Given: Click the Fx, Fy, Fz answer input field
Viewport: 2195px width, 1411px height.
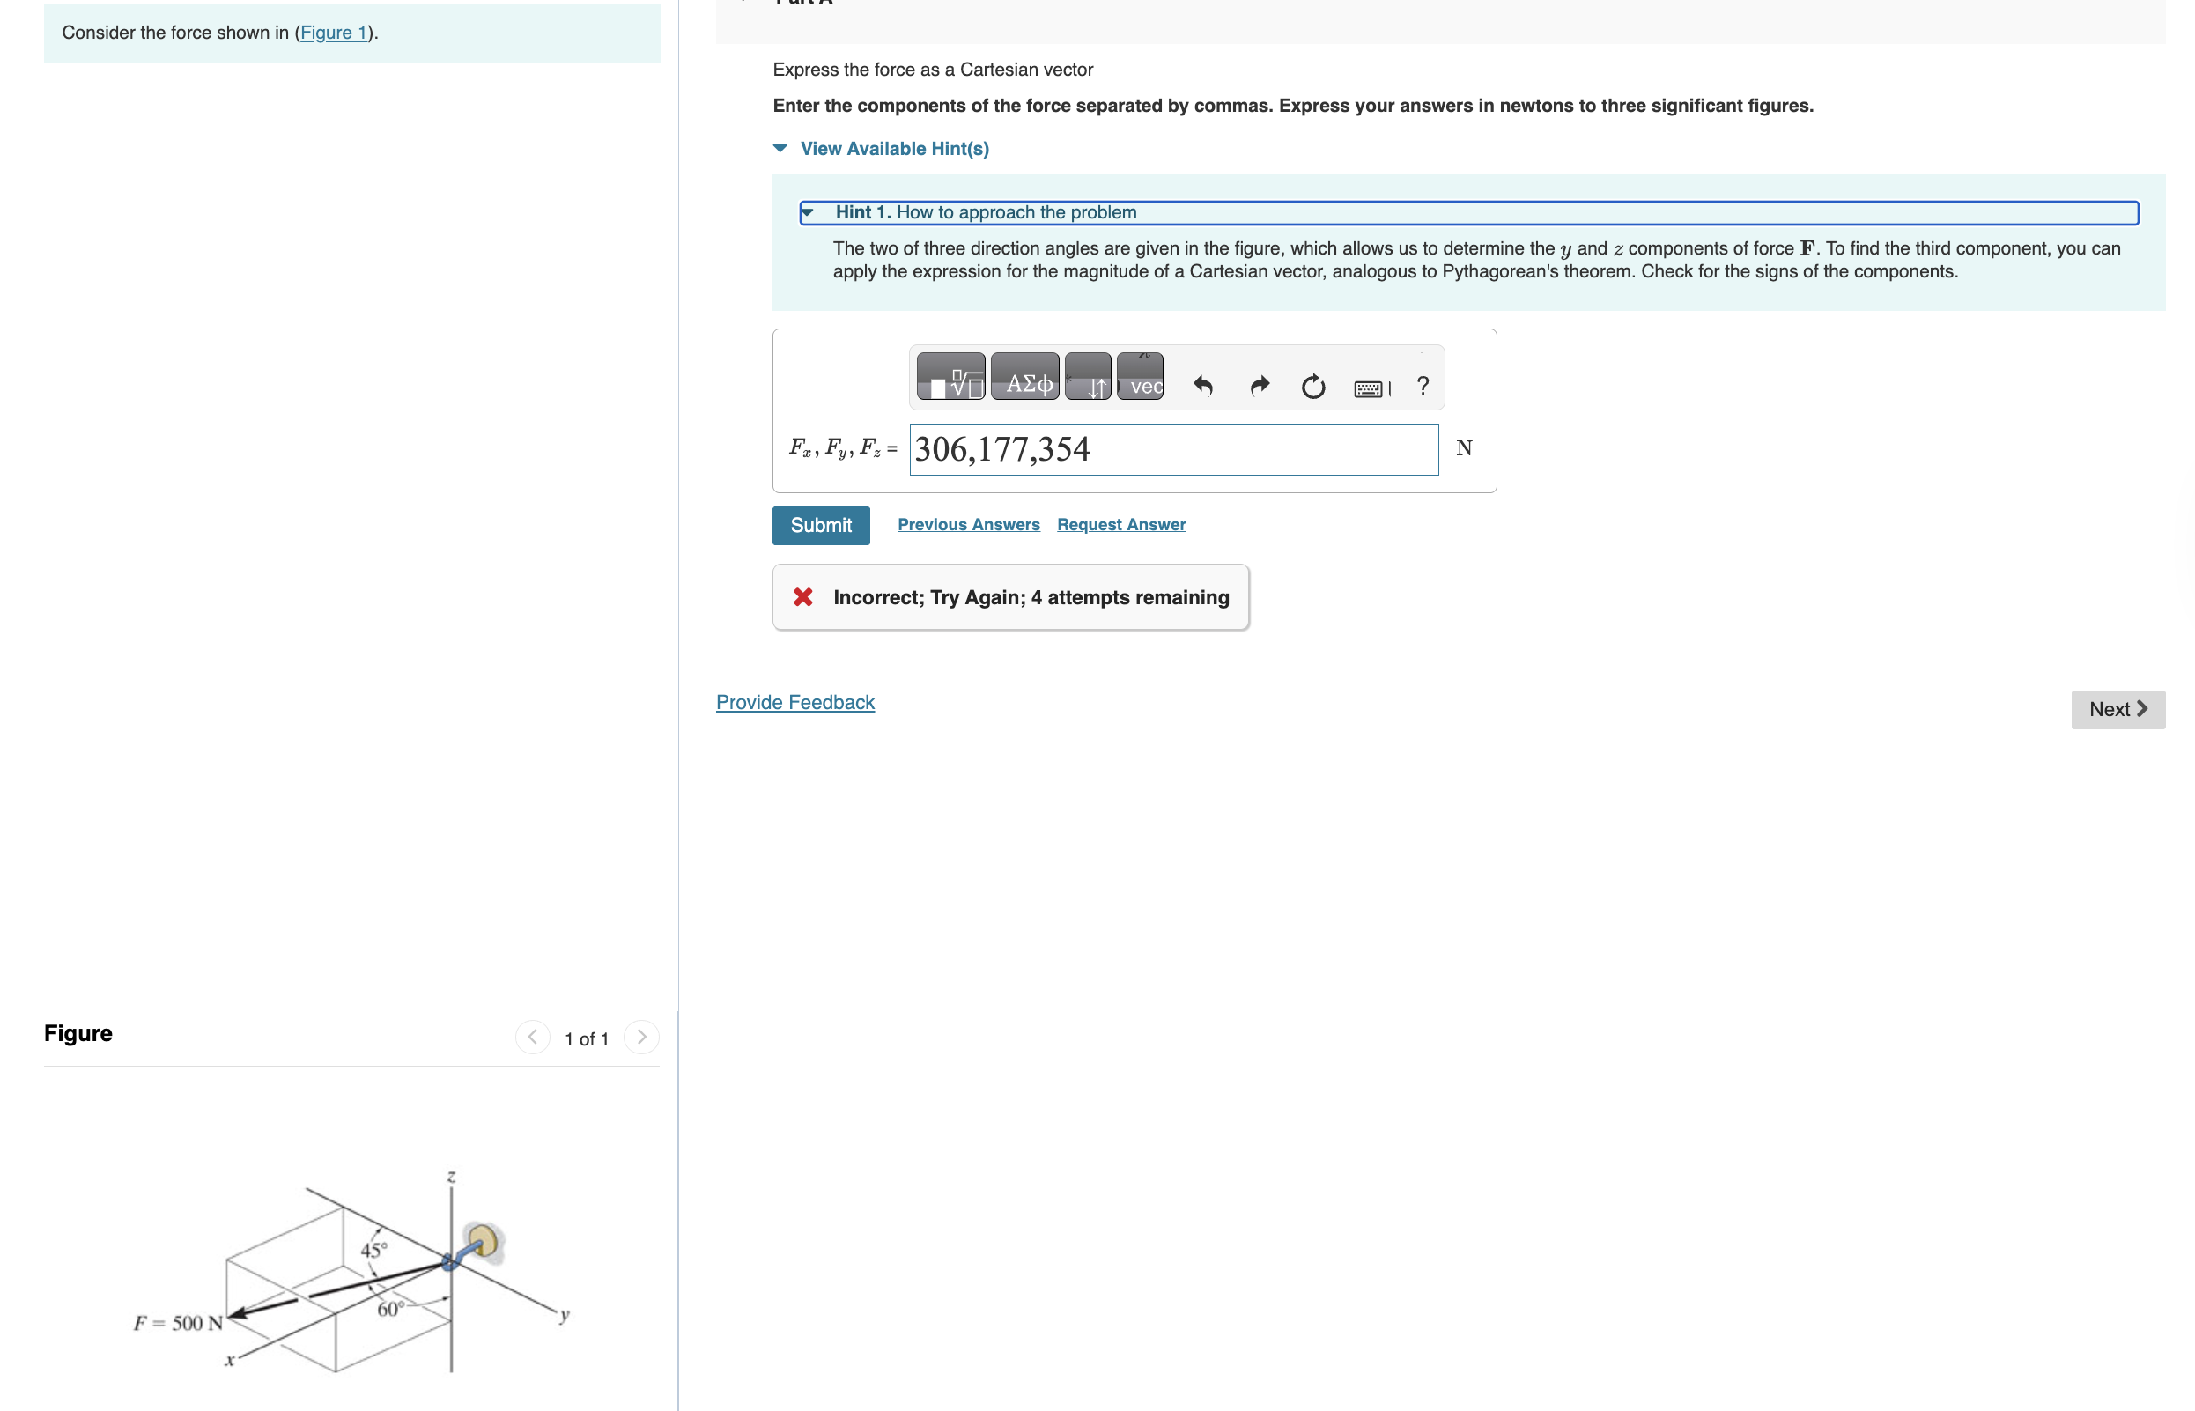Looking at the screenshot, I should (1173, 449).
